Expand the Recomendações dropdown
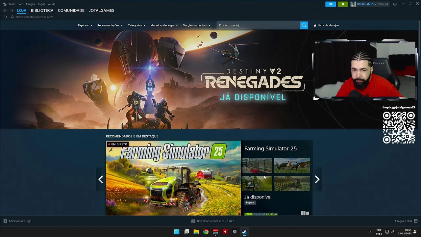This screenshot has height=237, width=421. tap(110, 25)
